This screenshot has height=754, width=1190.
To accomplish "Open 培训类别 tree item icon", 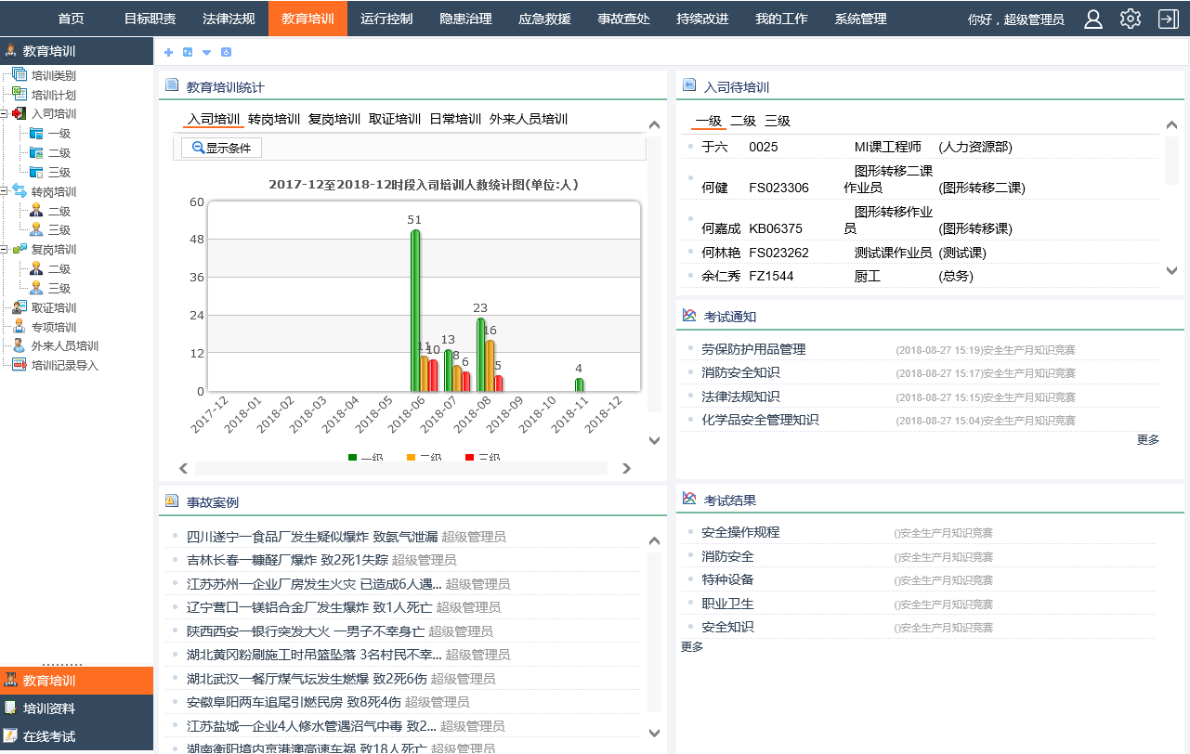I will point(20,75).
